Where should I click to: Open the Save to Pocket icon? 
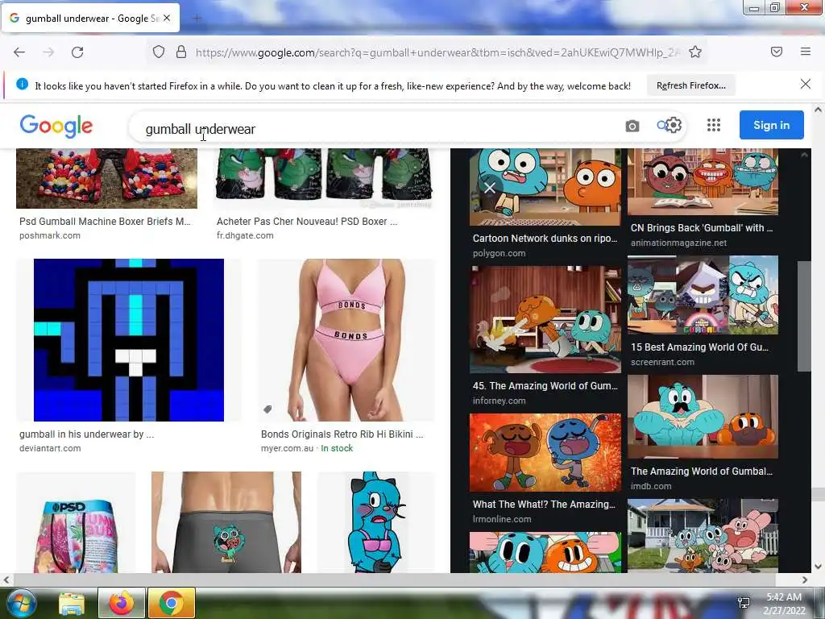[776, 52]
